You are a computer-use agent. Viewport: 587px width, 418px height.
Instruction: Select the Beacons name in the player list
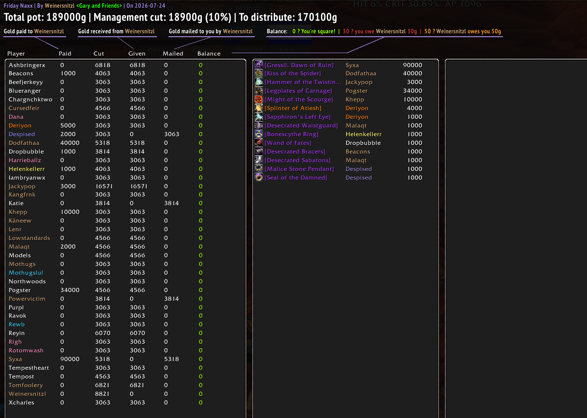(21, 74)
